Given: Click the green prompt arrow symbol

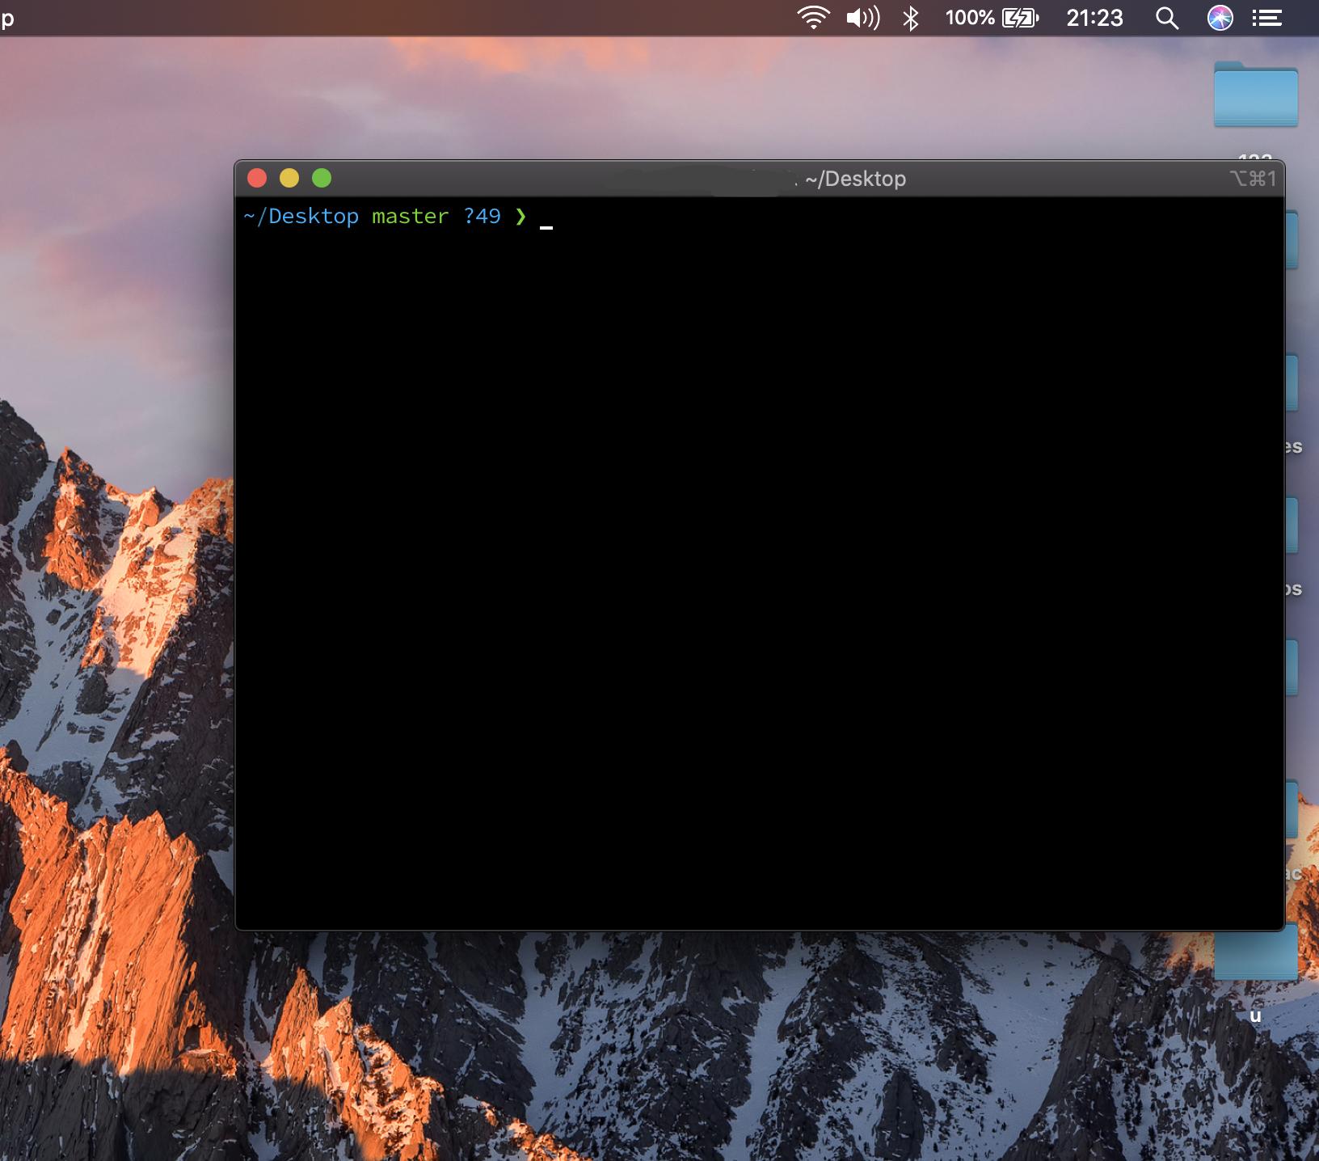Looking at the screenshot, I should click(x=520, y=217).
